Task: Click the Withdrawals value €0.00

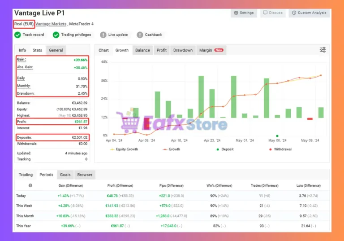Action: tap(83, 144)
